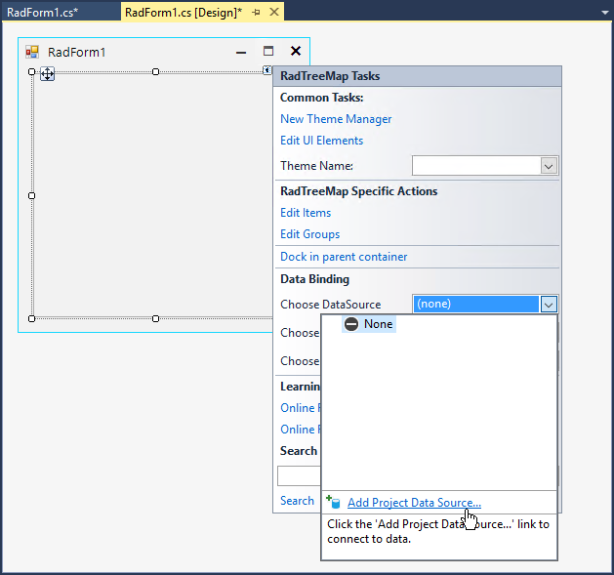
Task: Minimize the RadForm1 design form
Action: click(x=241, y=52)
